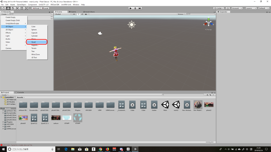Open the GameObject menu
Image resolution: width=271 pixels, height=152 pixels.
21,5
